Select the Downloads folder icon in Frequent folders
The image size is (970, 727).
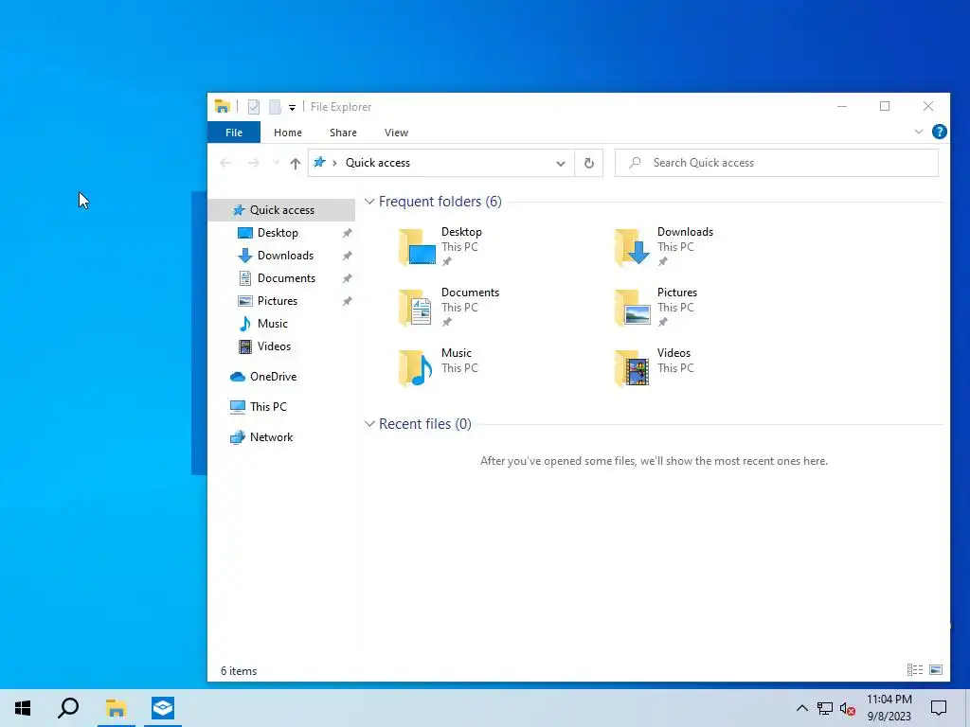pyautogui.click(x=632, y=247)
